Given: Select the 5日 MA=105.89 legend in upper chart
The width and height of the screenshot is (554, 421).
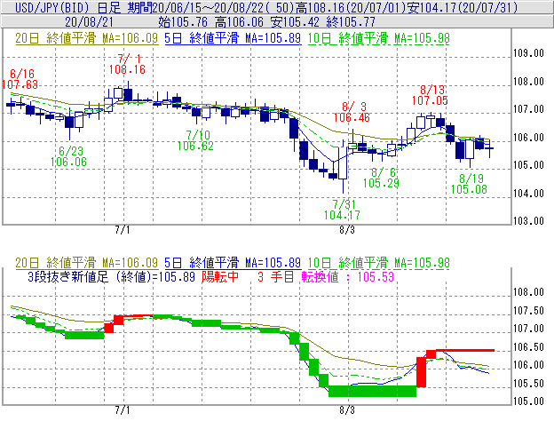Looking at the screenshot, I should point(233,38).
